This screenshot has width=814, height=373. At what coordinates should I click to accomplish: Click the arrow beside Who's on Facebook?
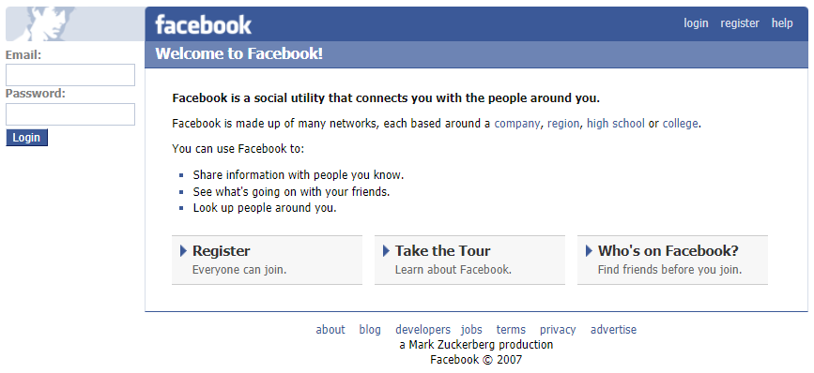tap(589, 251)
